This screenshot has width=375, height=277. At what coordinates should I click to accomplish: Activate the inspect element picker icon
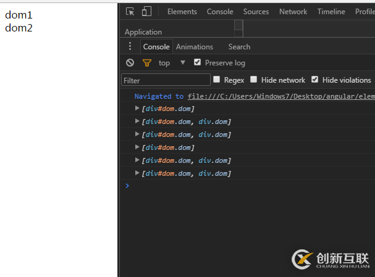[x=130, y=11]
